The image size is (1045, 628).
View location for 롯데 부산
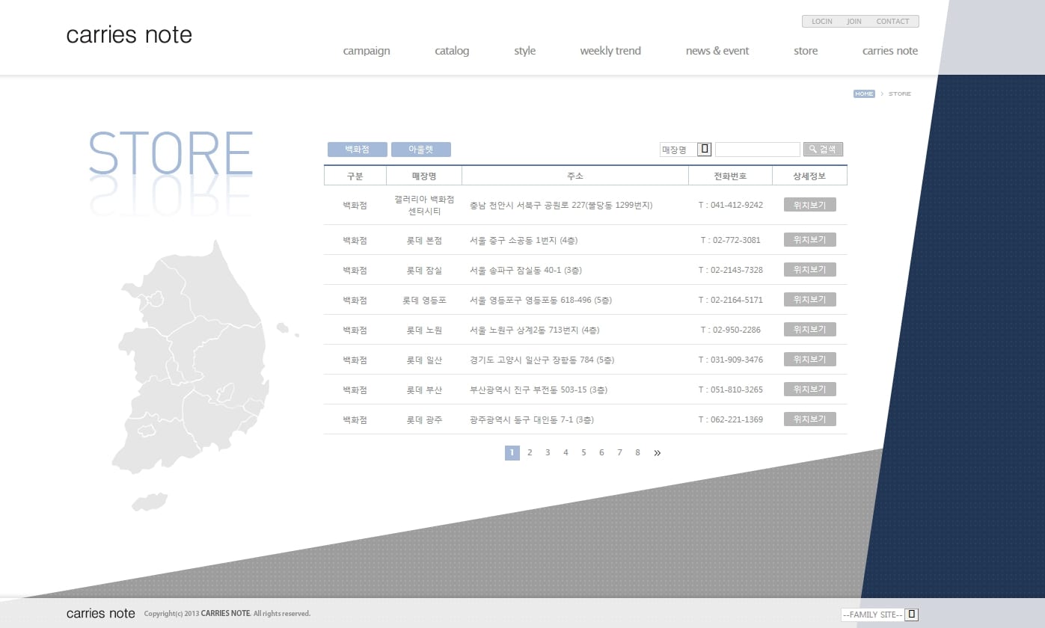pyautogui.click(x=810, y=390)
